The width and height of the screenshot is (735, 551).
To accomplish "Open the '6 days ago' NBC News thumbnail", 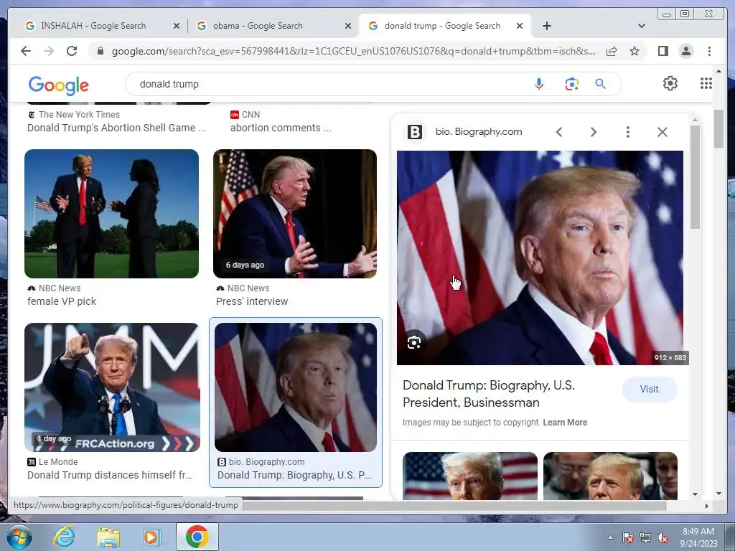I will [x=295, y=214].
